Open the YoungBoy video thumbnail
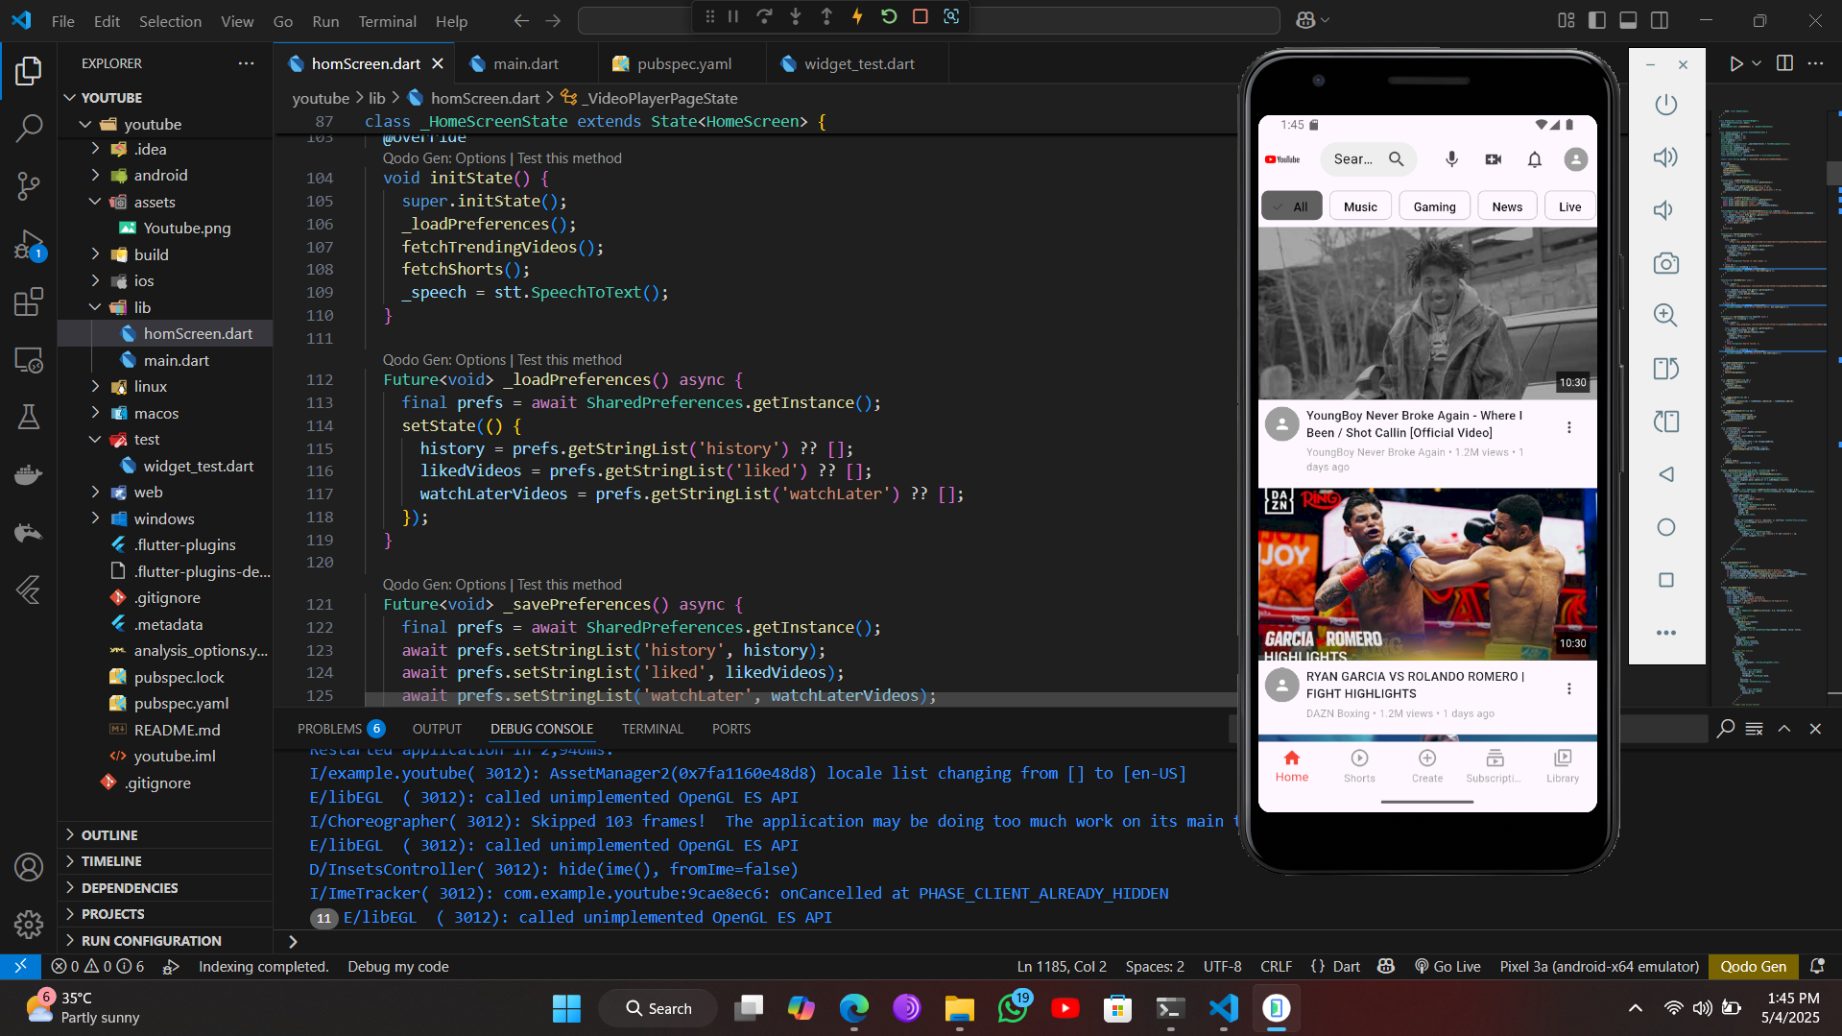This screenshot has width=1842, height=1036. pos(1427,313)
